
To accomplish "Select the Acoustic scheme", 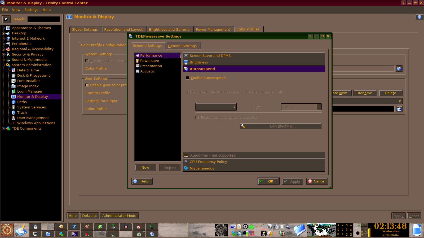I will click(158, 71).
